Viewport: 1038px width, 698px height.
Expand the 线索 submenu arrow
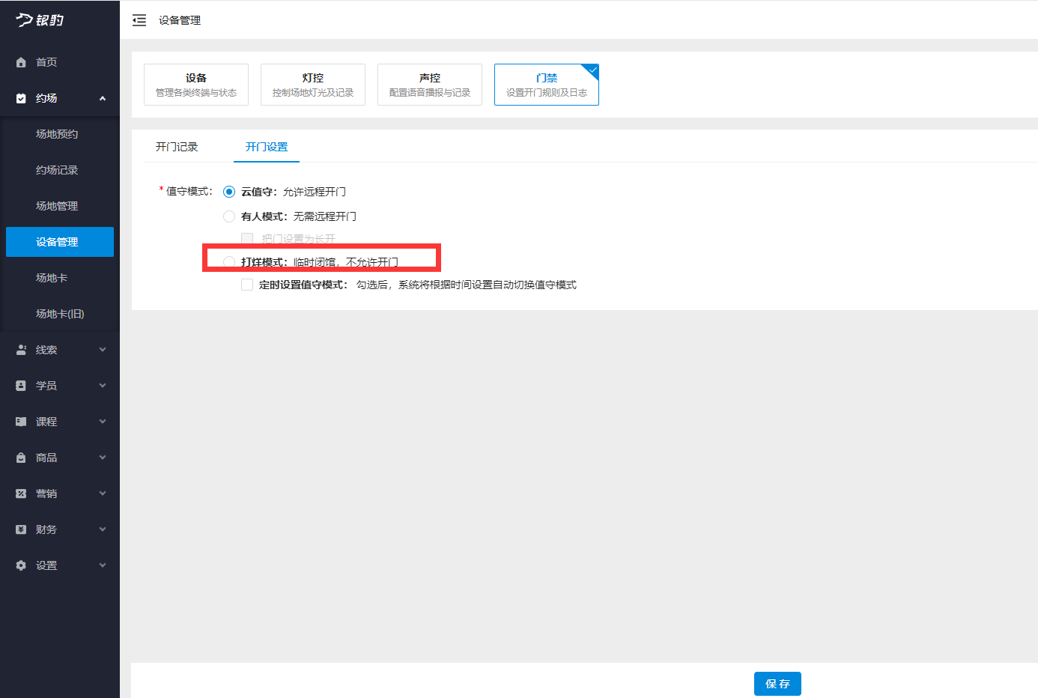pyautogui.click(x=103, y=350)
